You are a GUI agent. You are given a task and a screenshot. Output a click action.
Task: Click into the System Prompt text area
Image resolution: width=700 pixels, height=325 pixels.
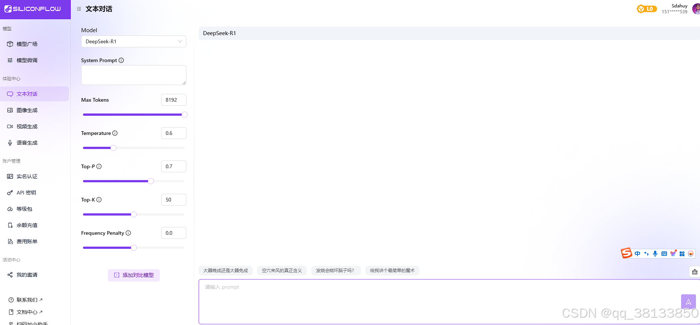click(x=134, y=75)
